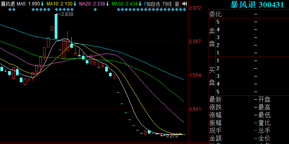Select the MA20: 2.338 indicator label
Viewport: 289px width, 144px height.
point(92,4)
